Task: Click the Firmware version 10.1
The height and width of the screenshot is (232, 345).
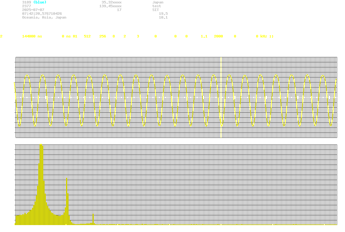Action: pos(163,17)
